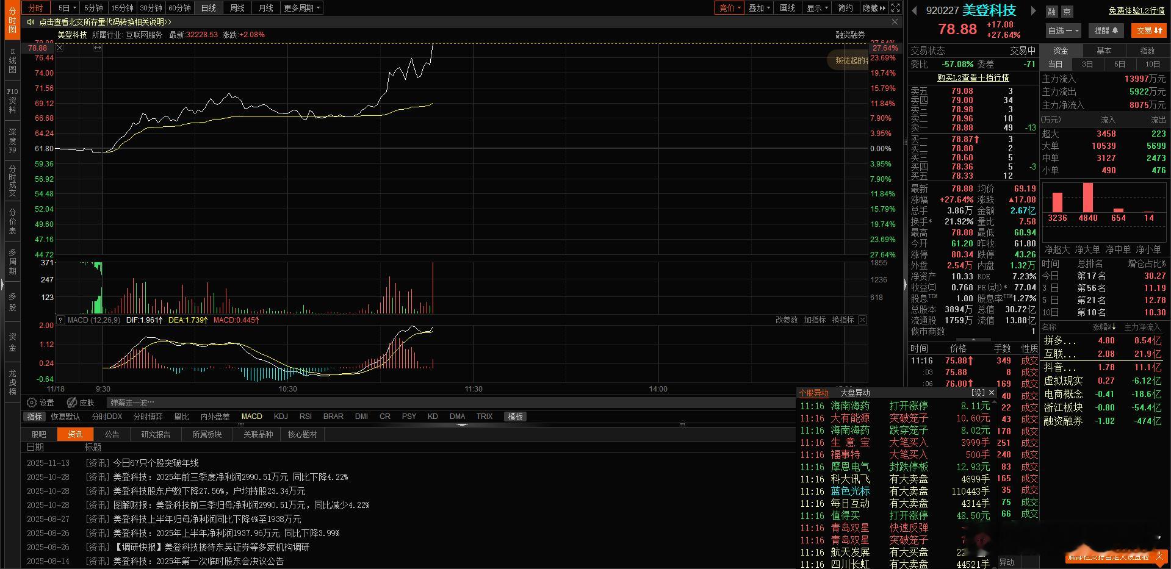This screenshot has width=1171, height=569.
Task: Change the skin with the 皮肤 icon
Action: (x=81, y=403)
